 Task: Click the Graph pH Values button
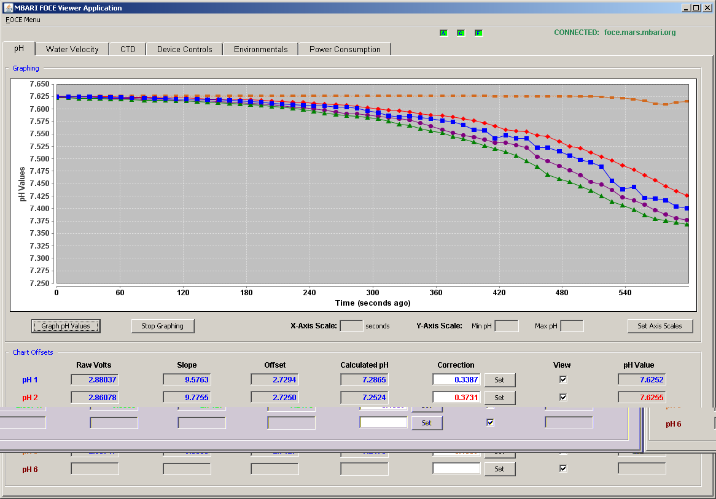(66, 326)
